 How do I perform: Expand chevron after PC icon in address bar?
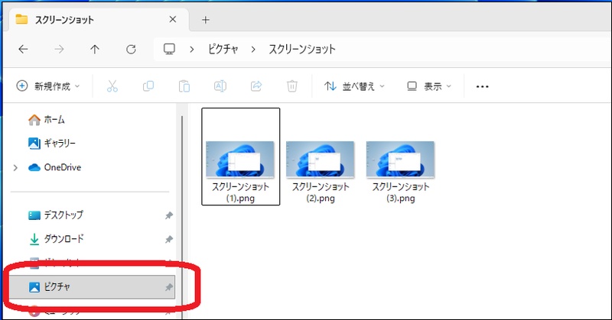(192, 50)
